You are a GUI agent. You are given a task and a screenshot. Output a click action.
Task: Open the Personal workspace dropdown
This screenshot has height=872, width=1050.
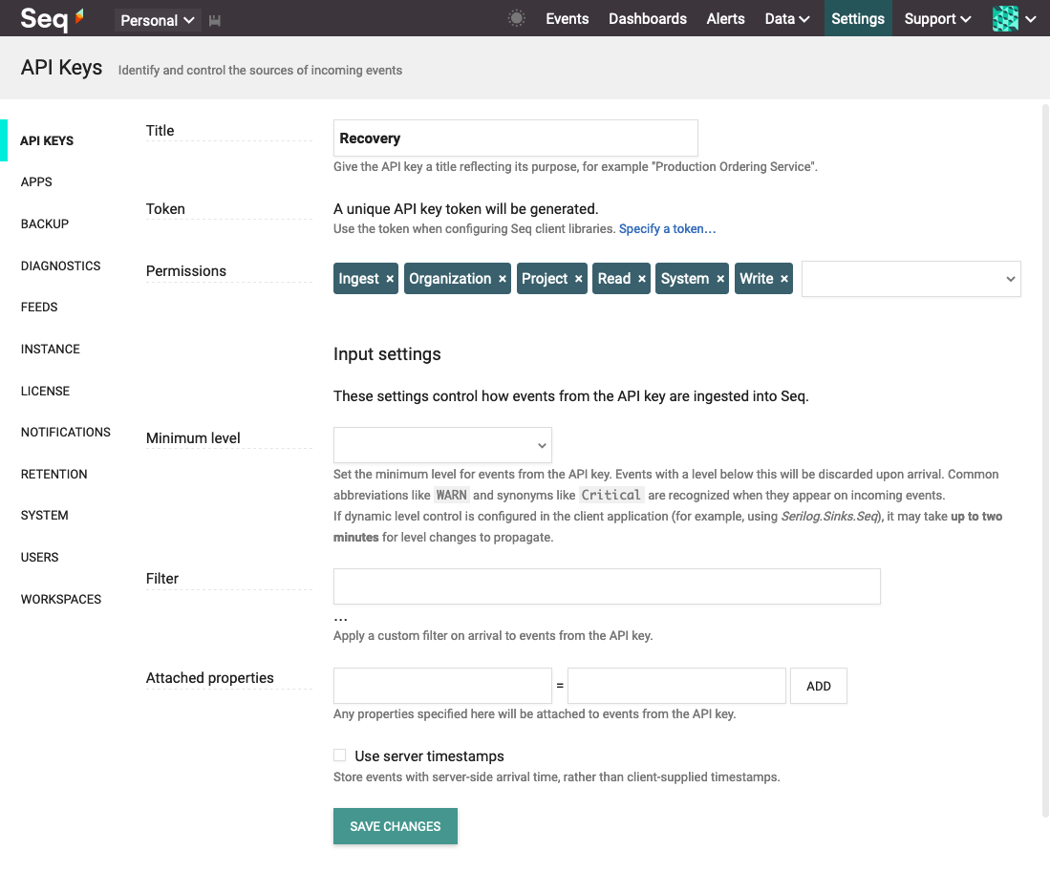pos(158,21)
